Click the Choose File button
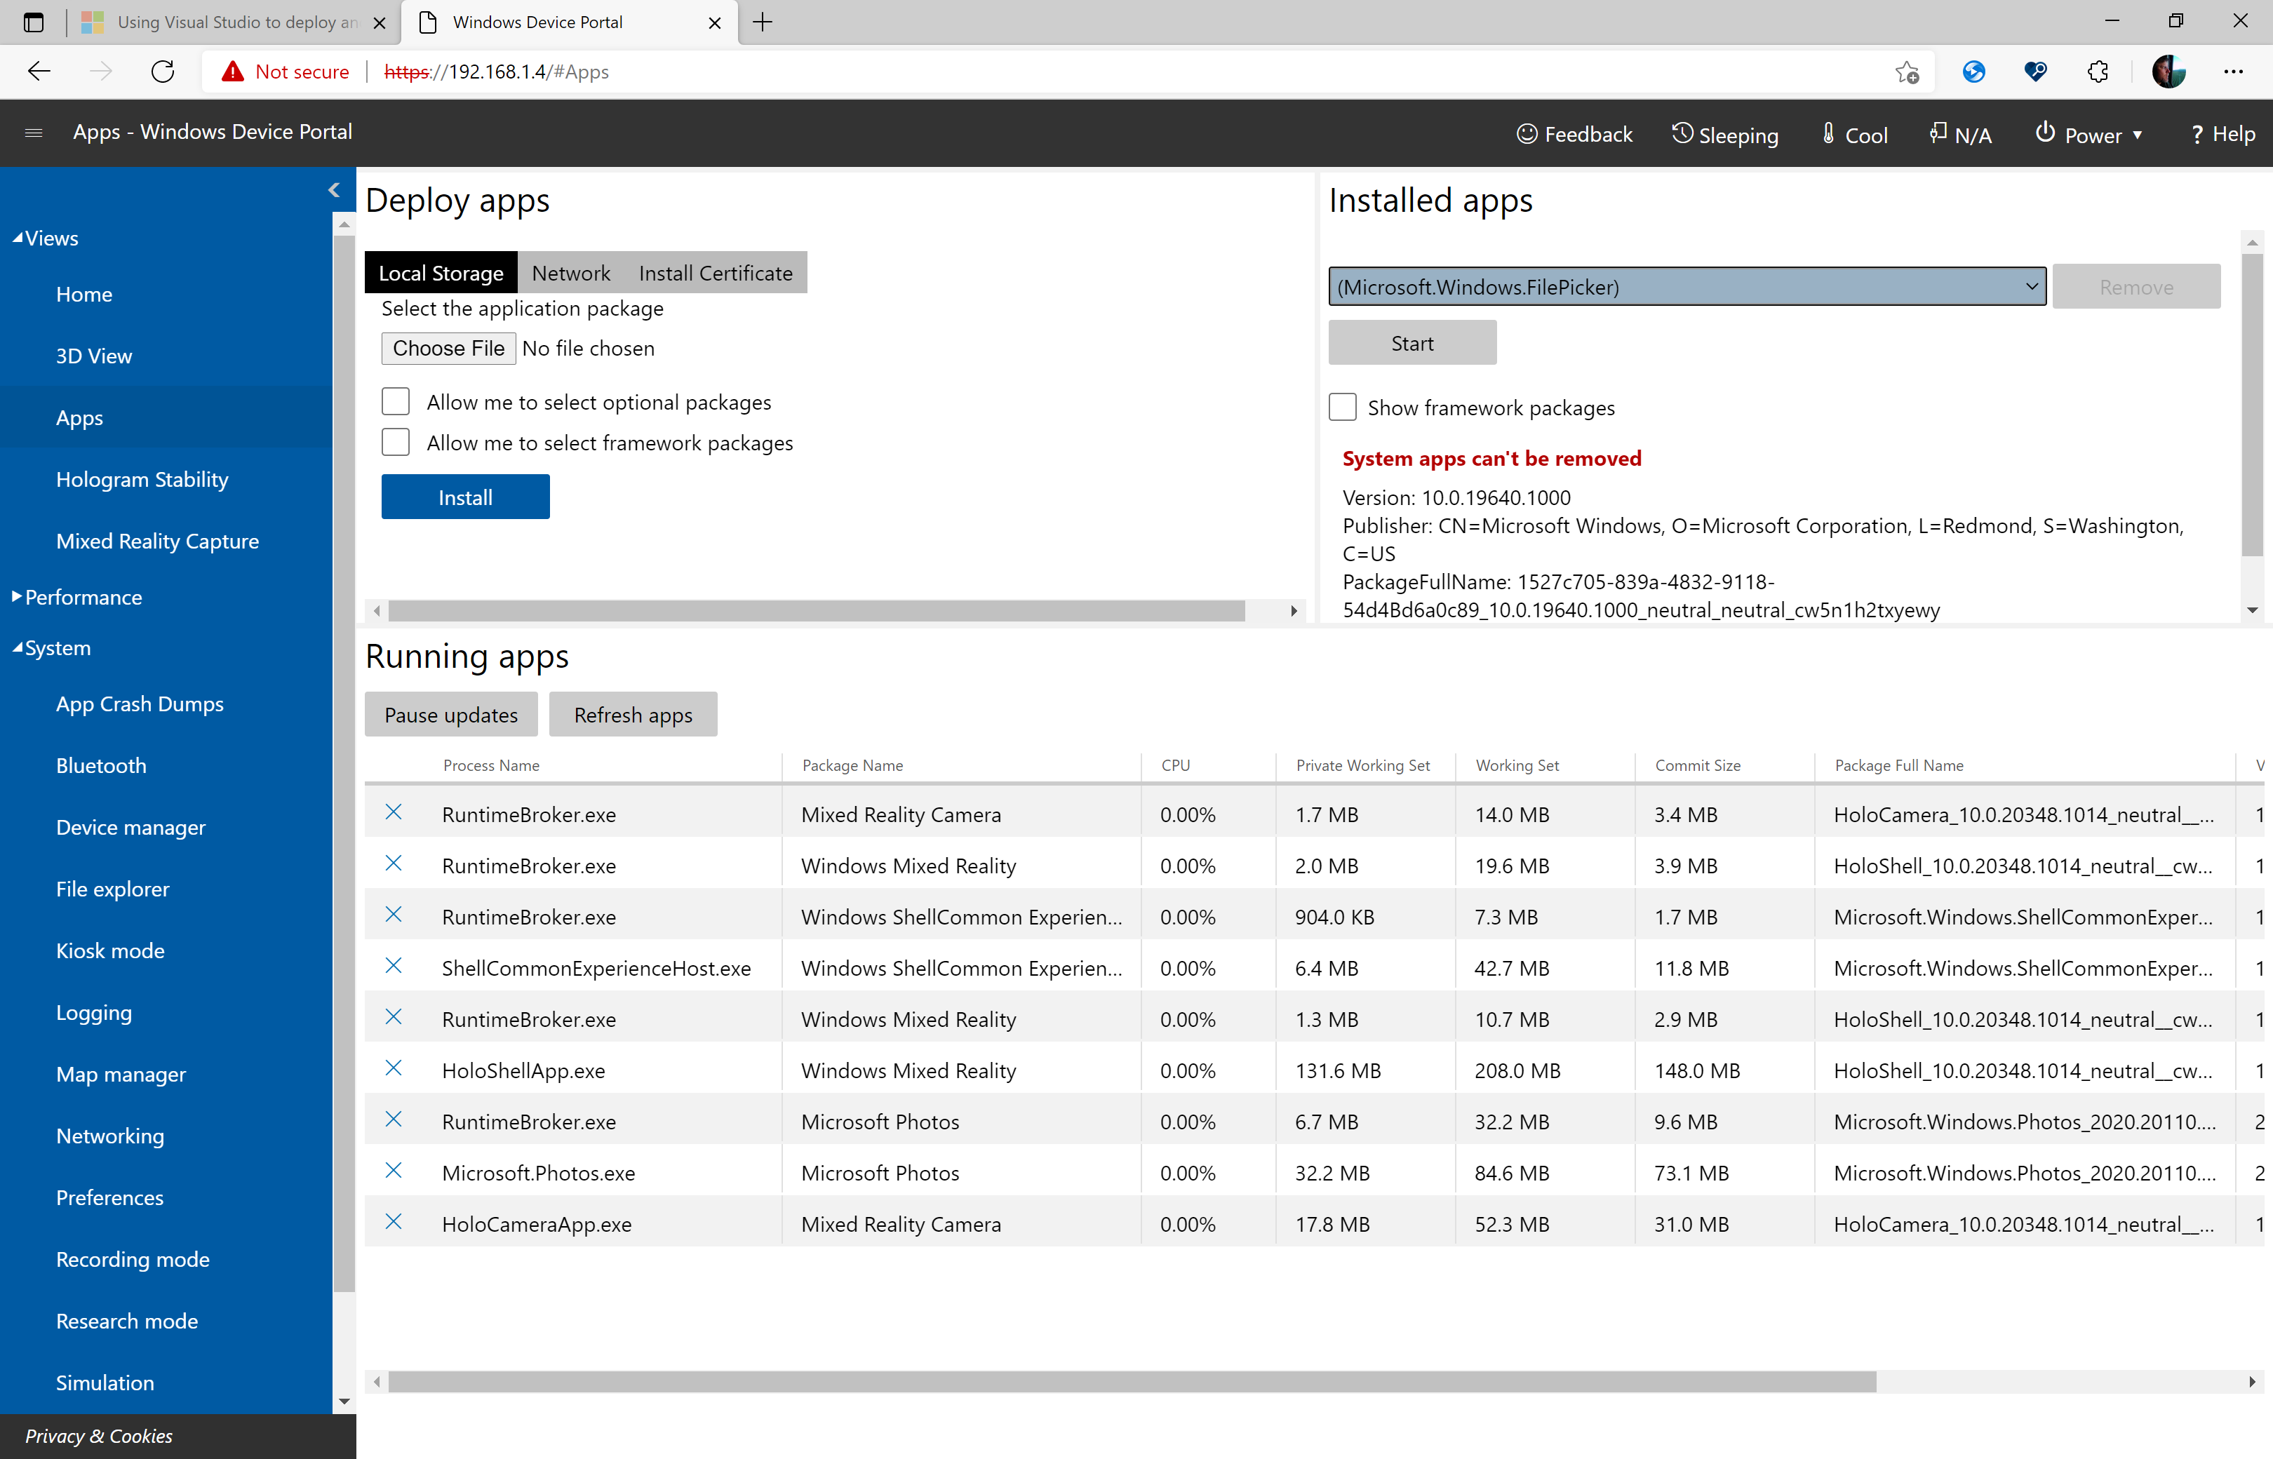The width and height of the screenshot is (2273, 1459). (x=448, y=348)
